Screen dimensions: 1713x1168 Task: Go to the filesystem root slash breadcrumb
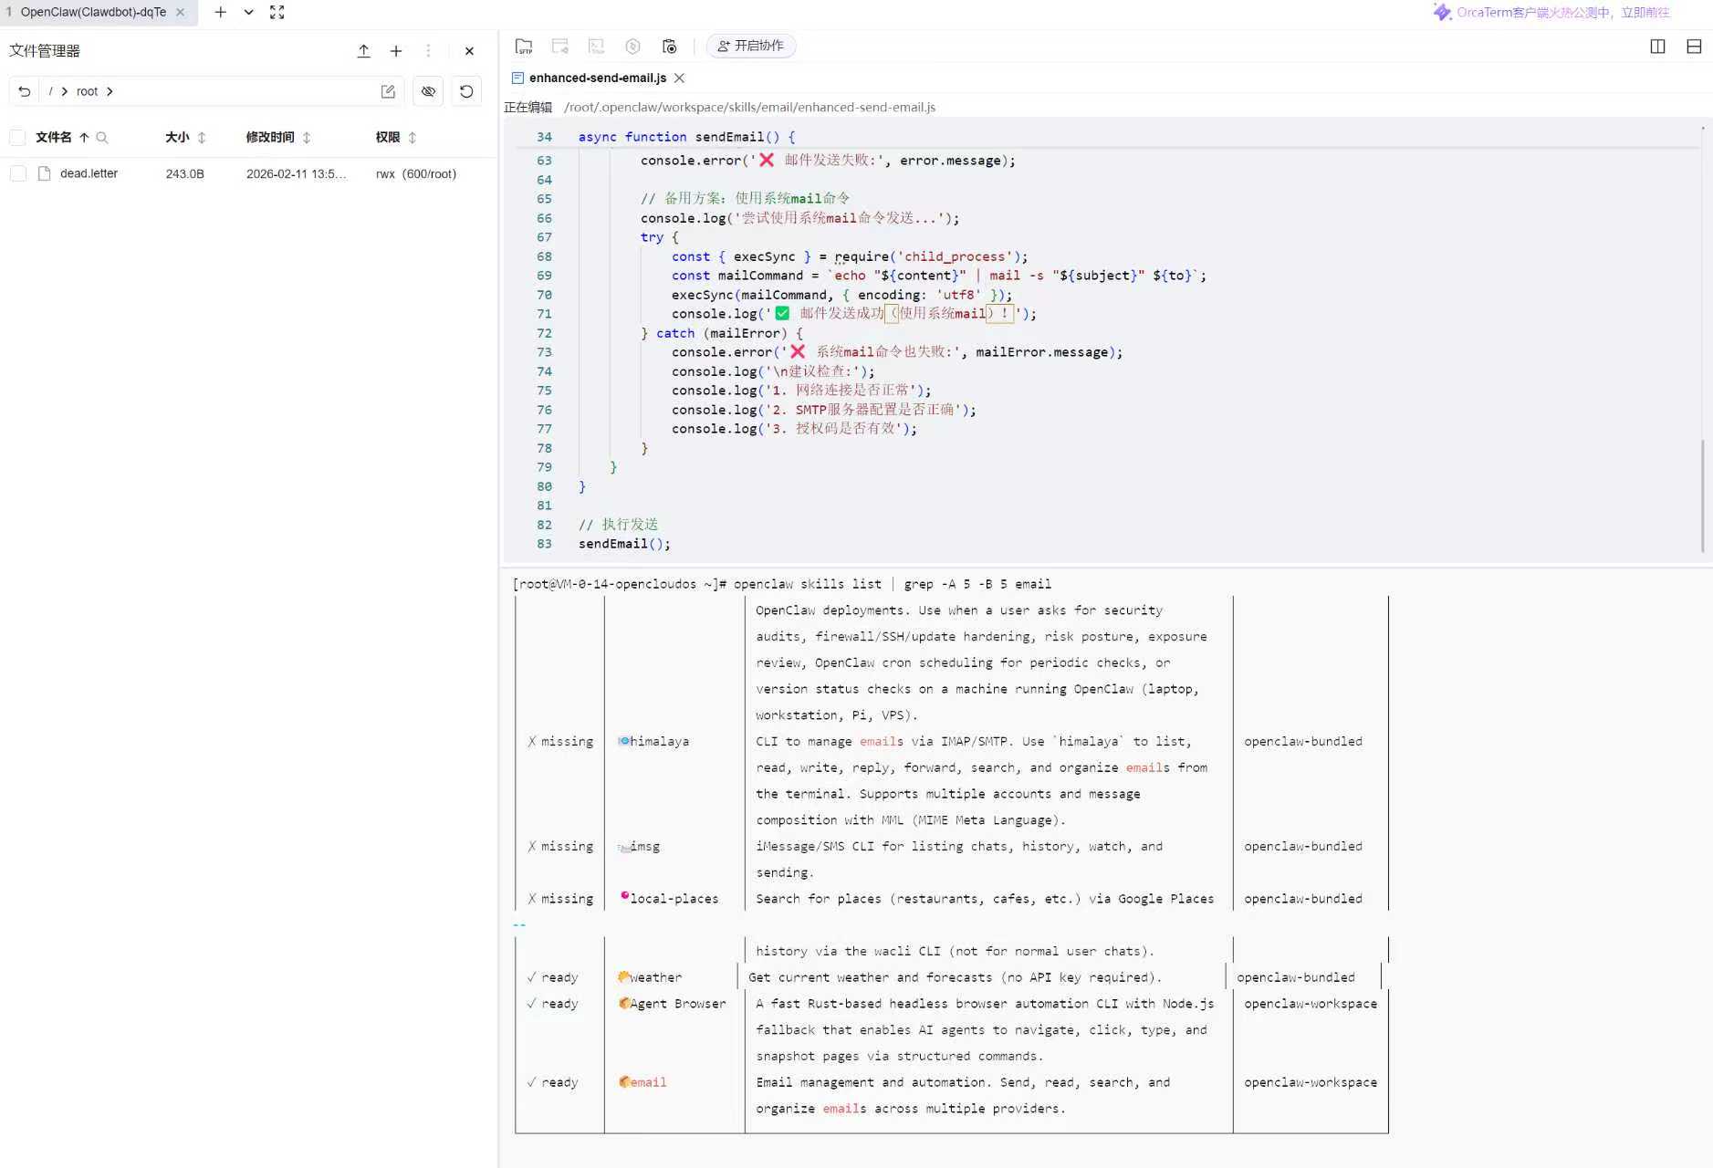click(51, 91)
